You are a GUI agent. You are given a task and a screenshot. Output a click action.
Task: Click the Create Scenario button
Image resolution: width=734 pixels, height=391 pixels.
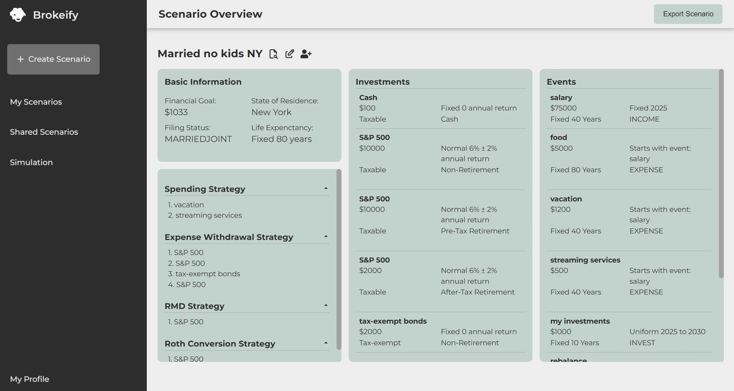53,59
